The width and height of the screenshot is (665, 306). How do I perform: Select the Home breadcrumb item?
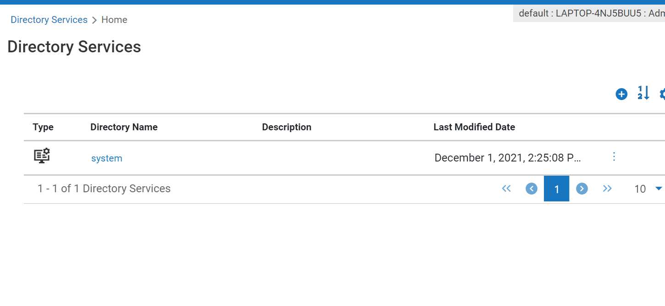(x=114, y=20)
